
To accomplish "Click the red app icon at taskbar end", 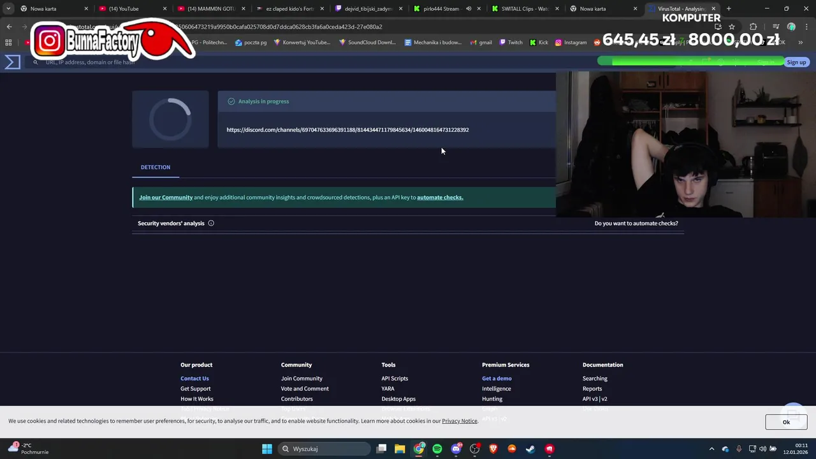I will tap(550, 449).
